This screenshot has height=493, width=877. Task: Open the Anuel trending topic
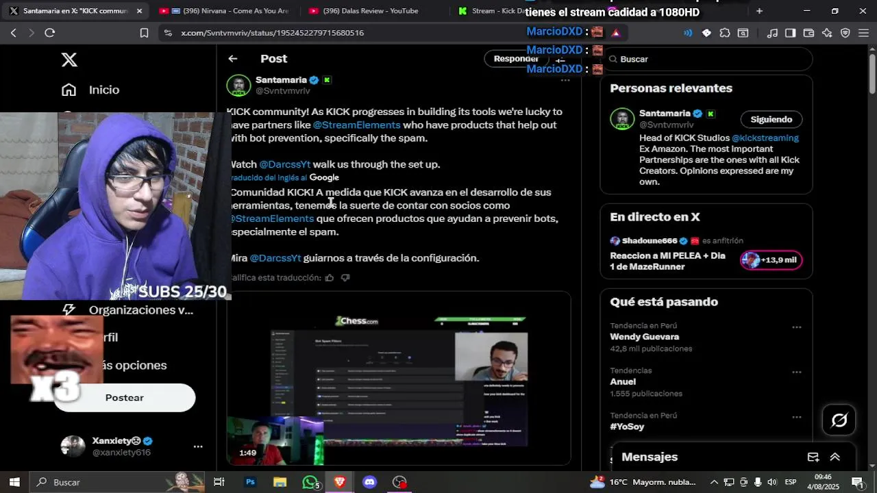pos(623,382)
